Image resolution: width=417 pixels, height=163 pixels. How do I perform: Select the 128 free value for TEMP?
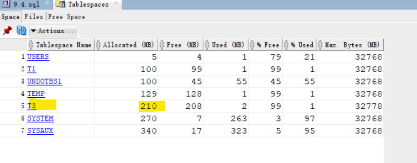click(x=194, y=94)
